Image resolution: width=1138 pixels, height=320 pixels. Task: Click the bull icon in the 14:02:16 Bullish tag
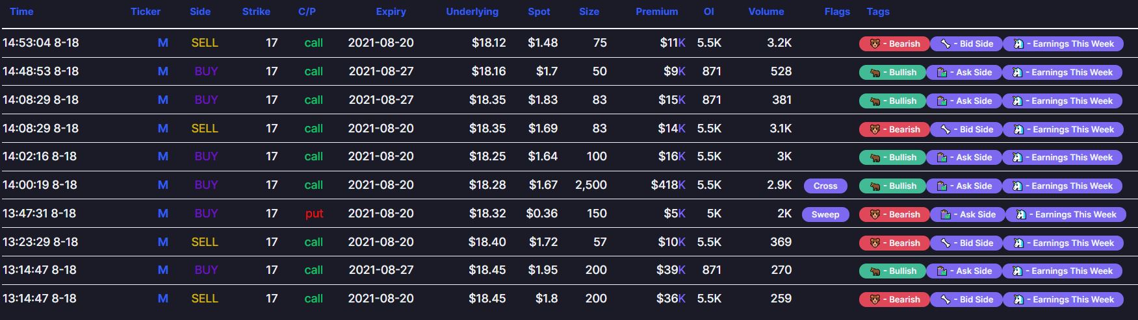tap(875, 157)
